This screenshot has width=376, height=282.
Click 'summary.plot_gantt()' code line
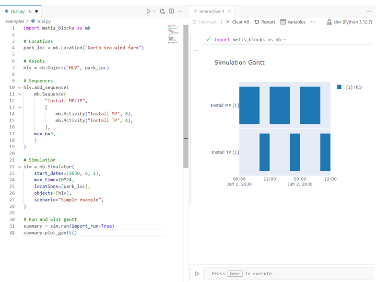point(50,233)
